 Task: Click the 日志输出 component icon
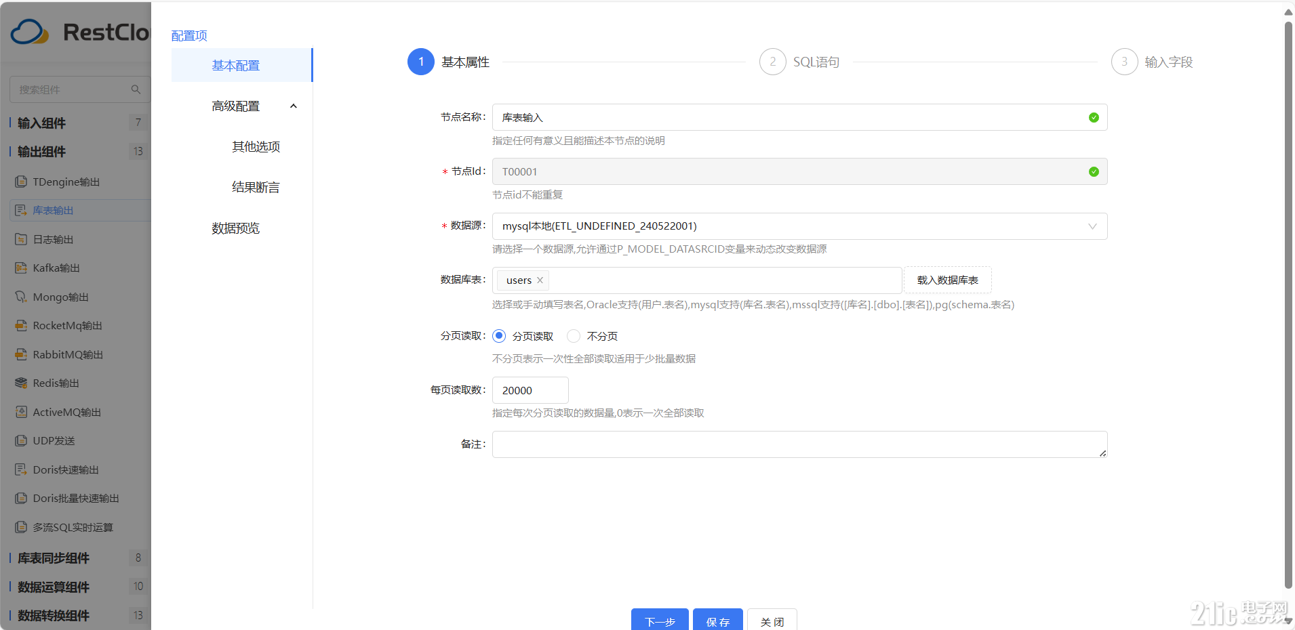coord(21,239)
